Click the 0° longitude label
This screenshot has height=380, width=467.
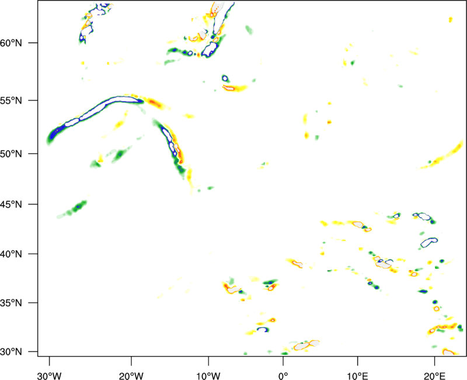click(x=283, y=376)
